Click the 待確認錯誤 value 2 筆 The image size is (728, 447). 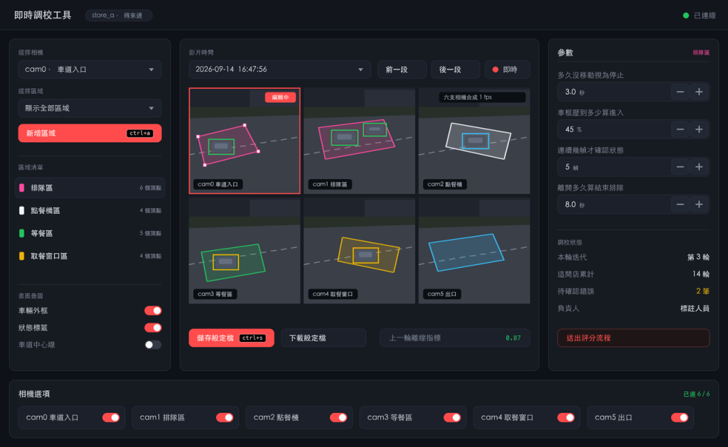[702, 291]
